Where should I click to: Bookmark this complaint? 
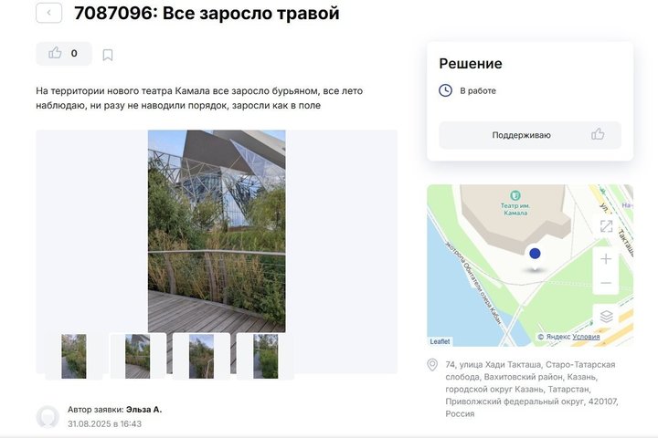tap(108, 55)
